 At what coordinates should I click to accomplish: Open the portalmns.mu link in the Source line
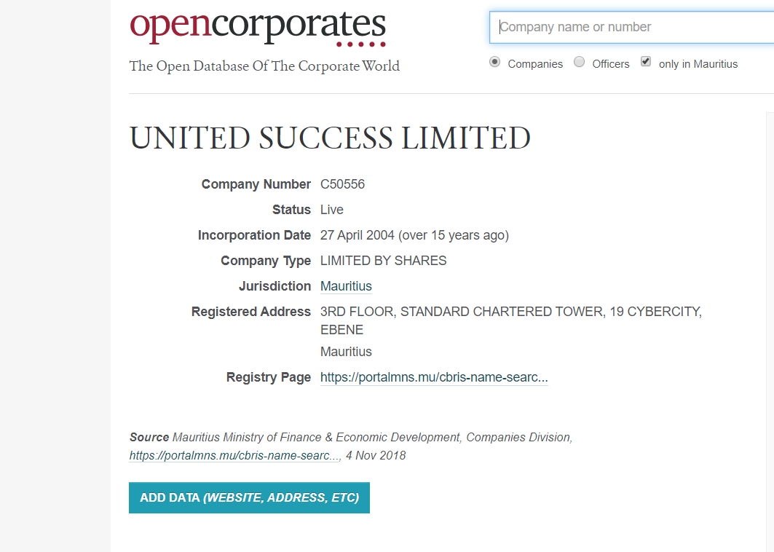coord(234,456)
